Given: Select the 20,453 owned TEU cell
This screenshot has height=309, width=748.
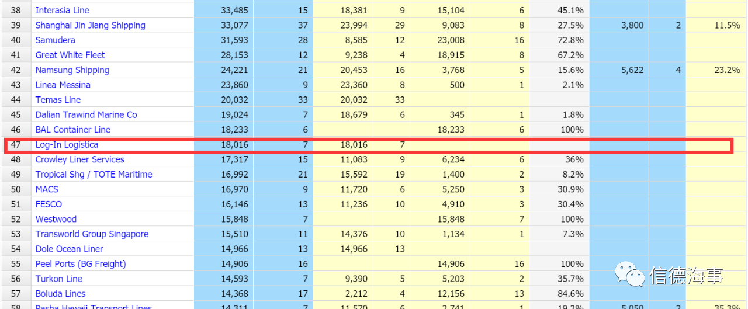Looking at the screenshot, I should point(354,70).
